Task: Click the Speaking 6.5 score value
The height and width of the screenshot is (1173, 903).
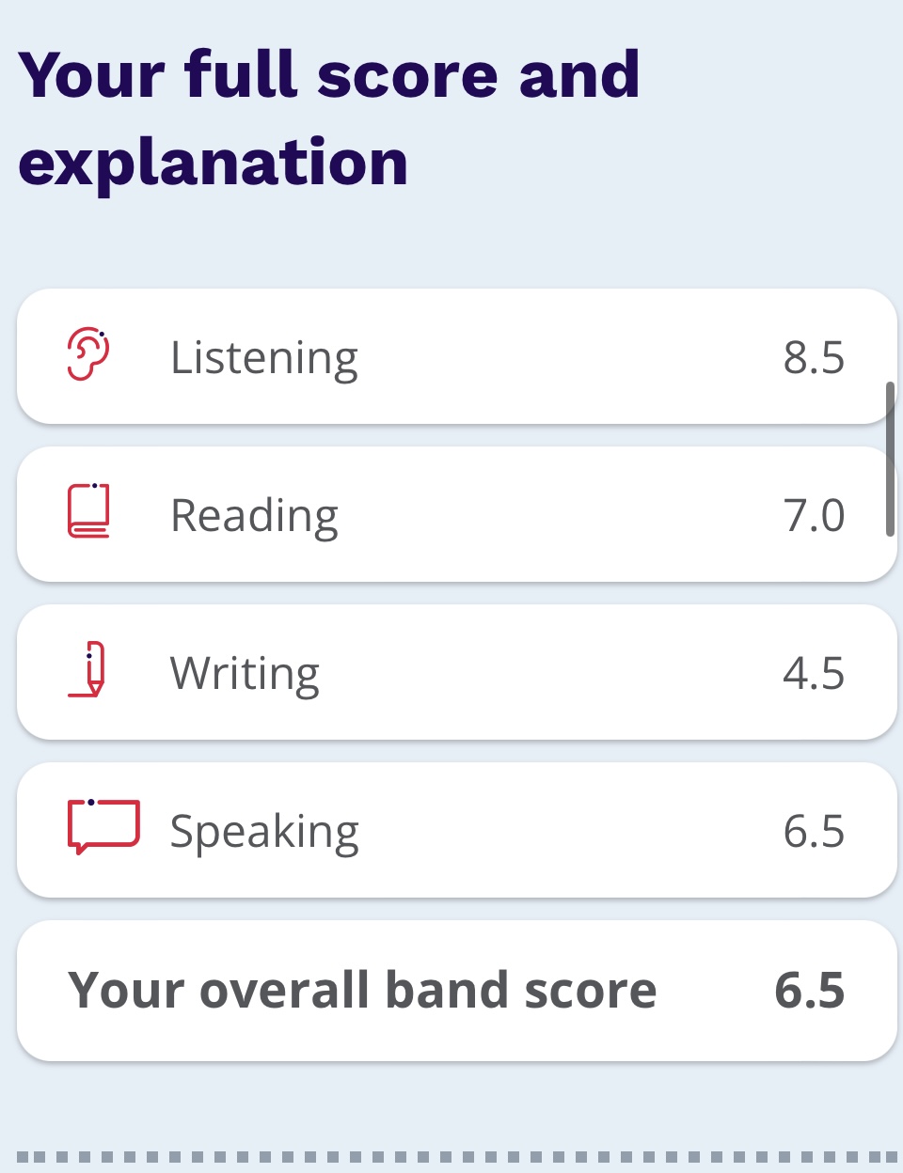Action: coord(814,831)
